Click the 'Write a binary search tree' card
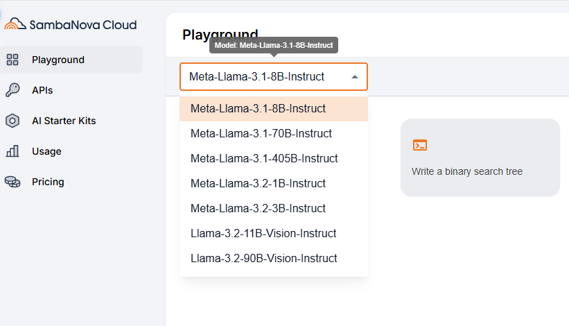This screenshot has width=569, height=326. coord(480,157)
